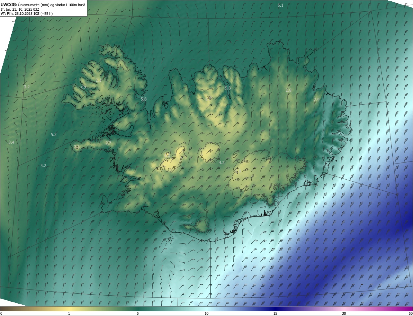This screenshot has height=316, width=413.
Task: Click the 30 tick label on the color scale
Action: (x=344, y=313)
